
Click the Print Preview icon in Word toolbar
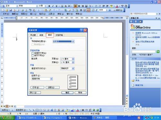click(x=26, y=10)
